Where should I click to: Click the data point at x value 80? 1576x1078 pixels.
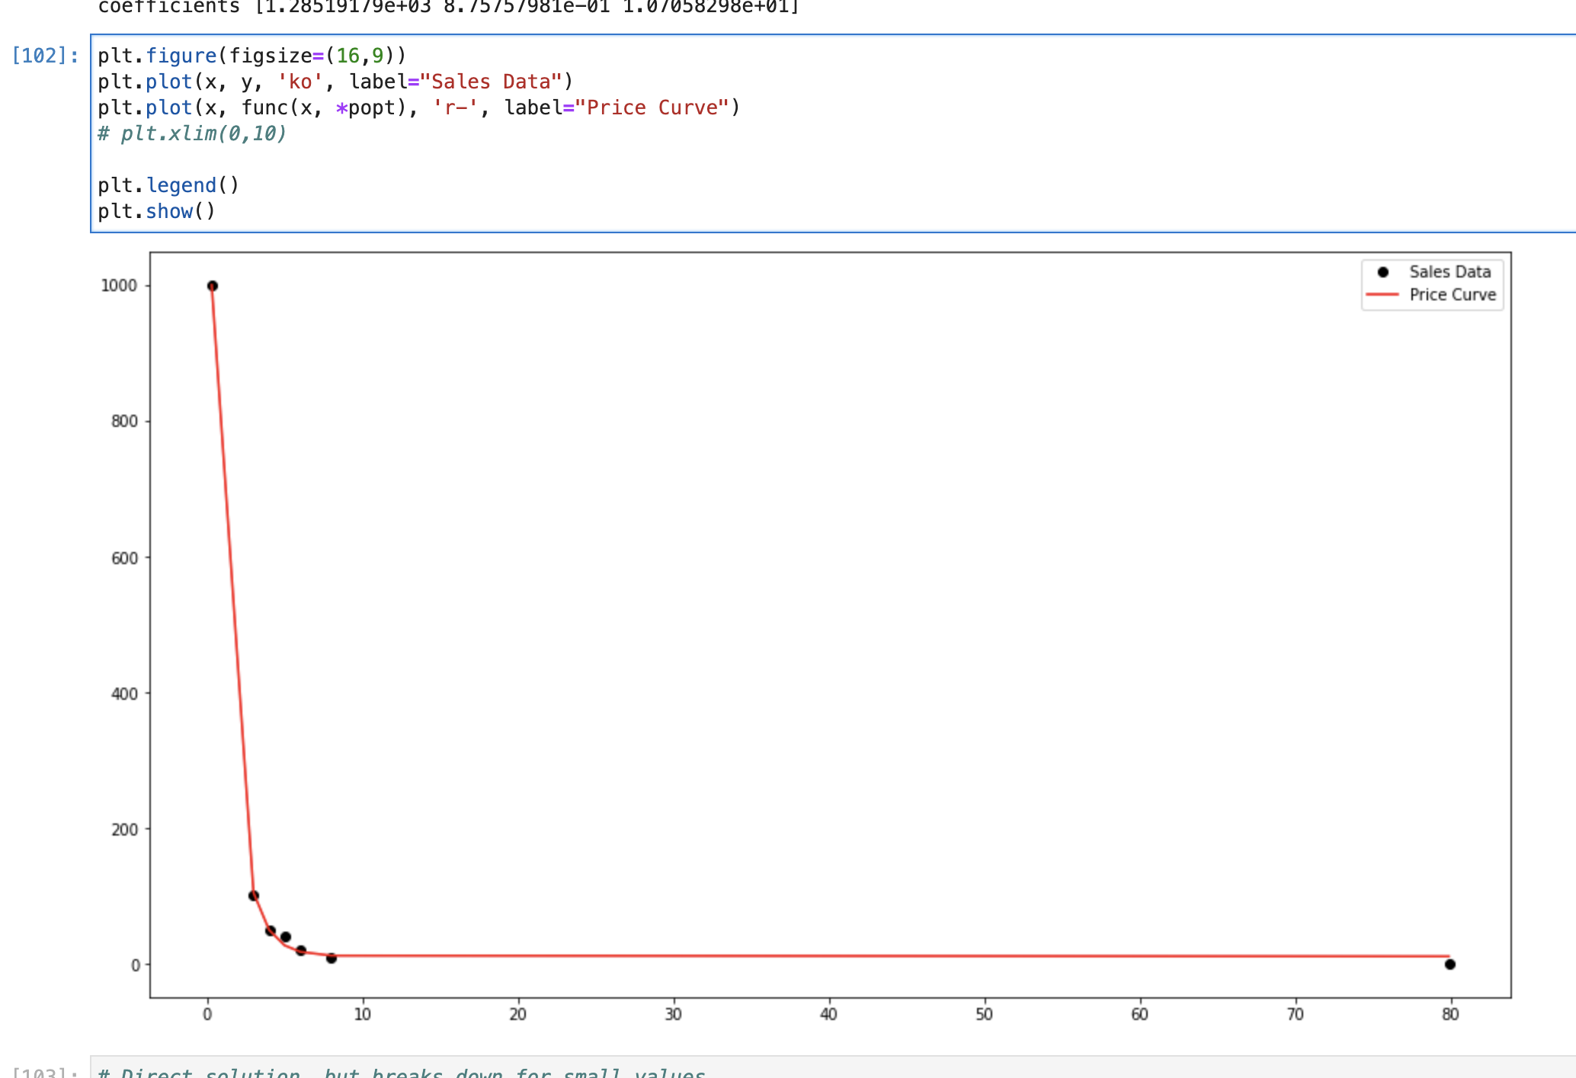point(1450,964)
